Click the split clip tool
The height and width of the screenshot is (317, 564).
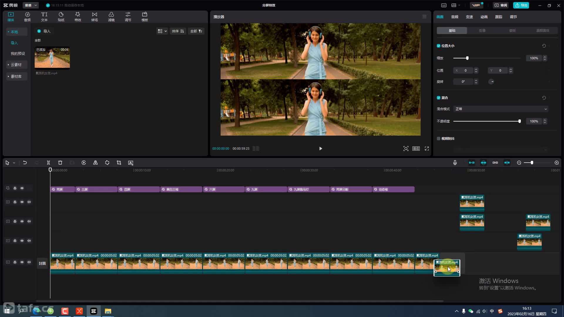coord(48,163)
